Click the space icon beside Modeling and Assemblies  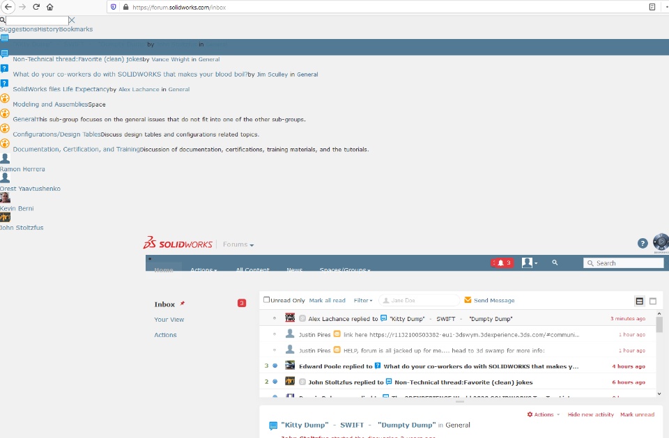(x=5, y=98)
